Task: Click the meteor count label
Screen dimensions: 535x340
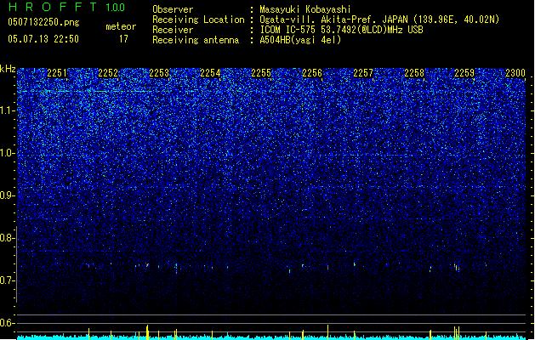Action: 121,26
